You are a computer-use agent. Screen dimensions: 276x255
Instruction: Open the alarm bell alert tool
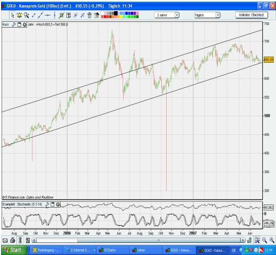(x=19, y=15)
